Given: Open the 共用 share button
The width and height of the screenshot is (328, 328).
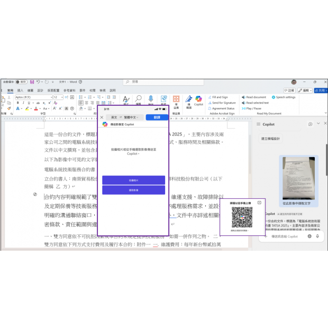Looking at the screenshot, I should [321, 90].
